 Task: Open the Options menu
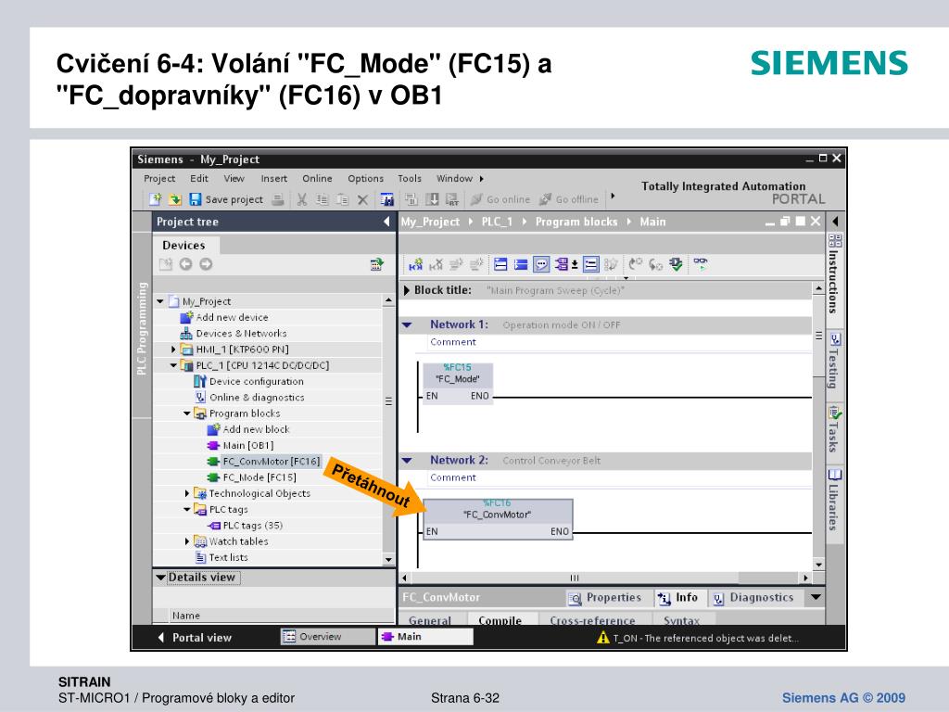click(x=365, y=179)
